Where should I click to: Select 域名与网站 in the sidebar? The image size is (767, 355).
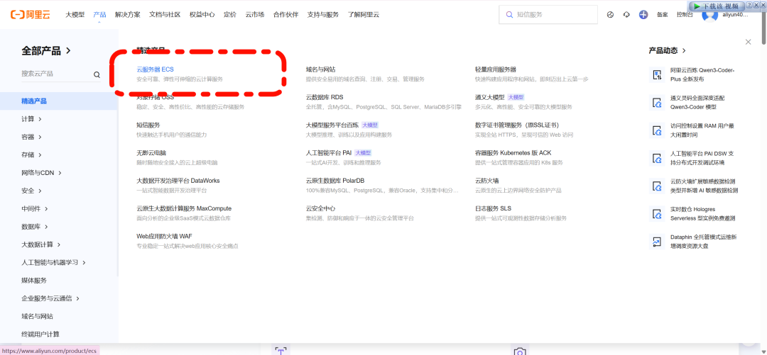coord(37,317)
